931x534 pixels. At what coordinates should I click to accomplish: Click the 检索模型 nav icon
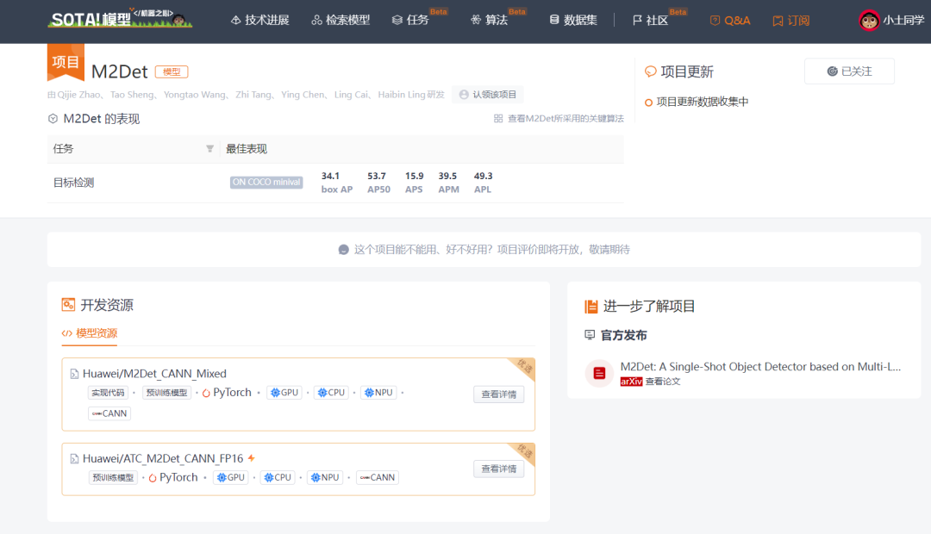click(x=317, y=19)
